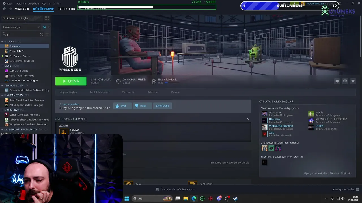Click the Road Food Simulator: Prologue icon
Viewport: 362px width, 203px height.
(7, 100)
